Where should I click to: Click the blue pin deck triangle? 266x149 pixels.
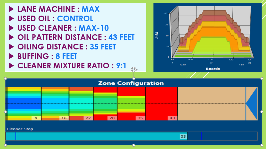(252, 103)
